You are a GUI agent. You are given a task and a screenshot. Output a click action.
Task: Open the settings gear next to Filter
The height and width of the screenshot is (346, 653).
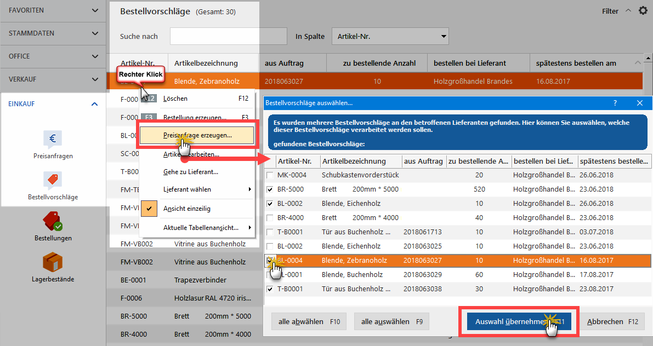[x=643, y=11]
